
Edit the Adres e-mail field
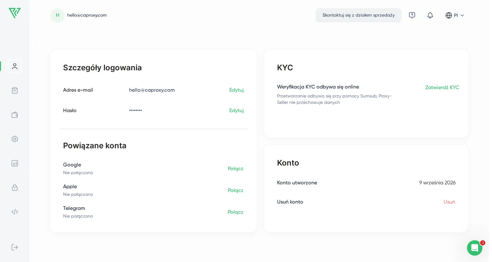click(236, 90)
